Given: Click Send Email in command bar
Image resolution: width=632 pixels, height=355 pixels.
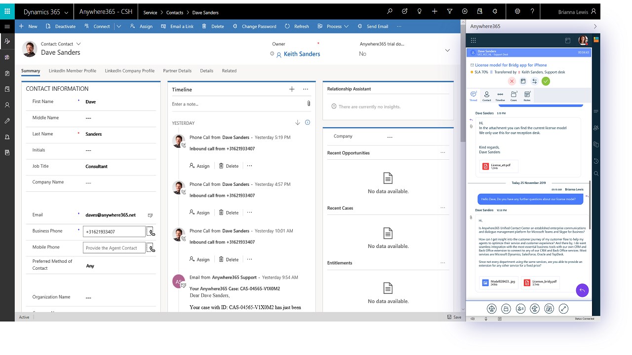Looking at the screenshot, I should pyautogui.click(x=373, y=27).
